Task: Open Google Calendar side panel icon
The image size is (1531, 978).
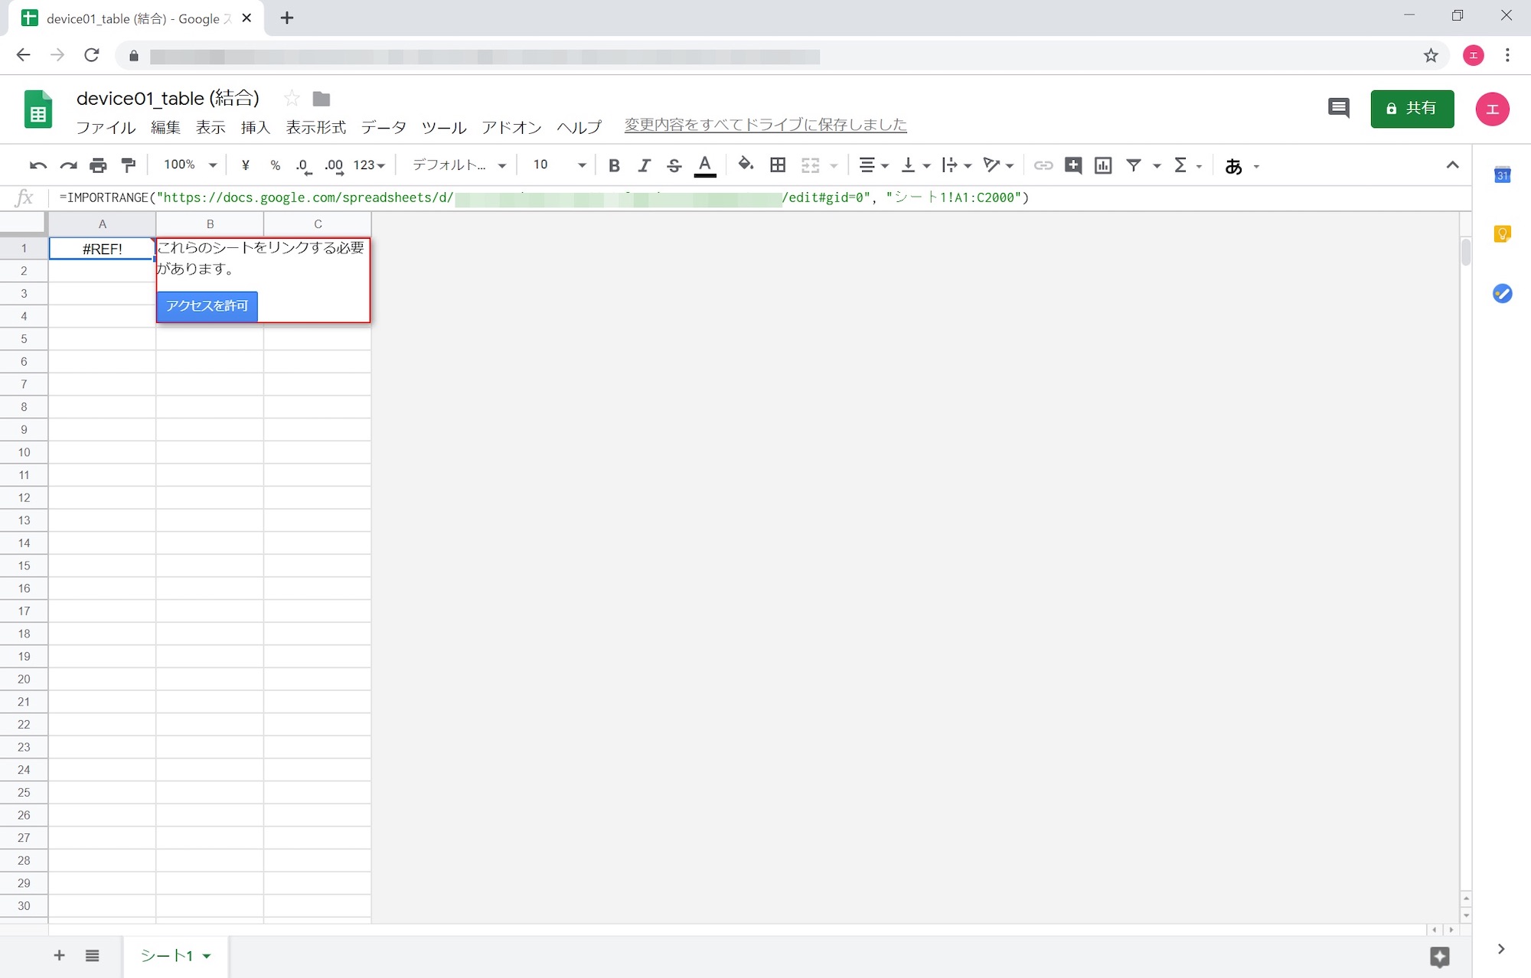Action: pyautogui.click(x=1502, y=175)
